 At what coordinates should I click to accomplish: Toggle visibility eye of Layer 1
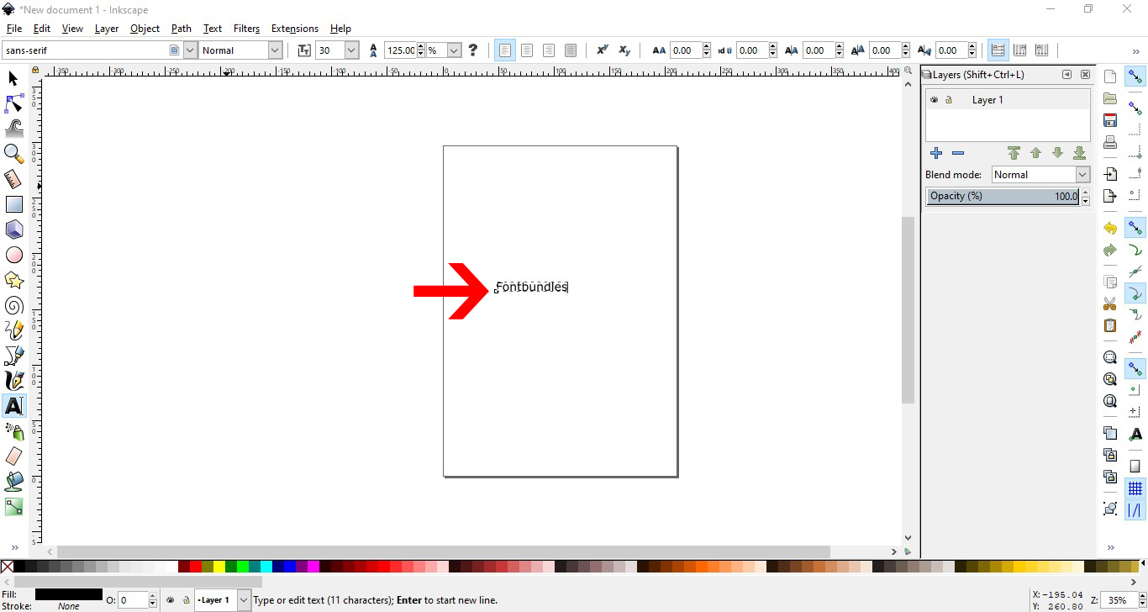[x=934, y=100]
